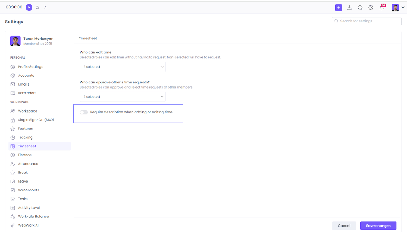Save changes to Timesheet settings
407x232 pixels.
coord(378,225)
